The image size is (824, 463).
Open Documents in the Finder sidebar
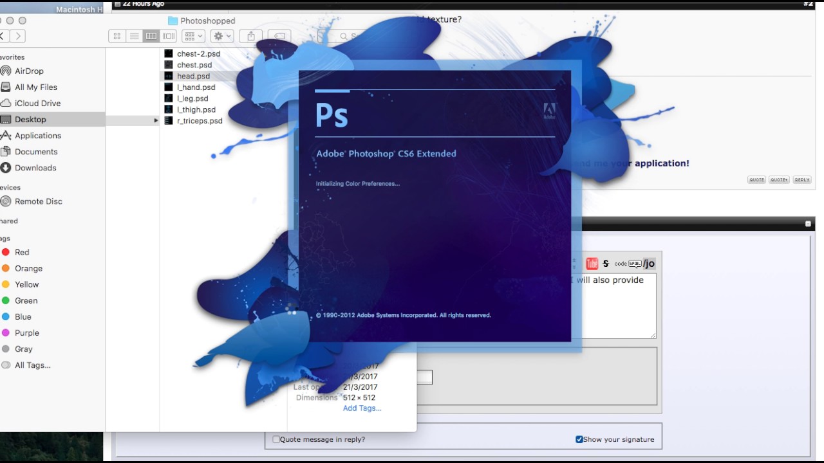point(36,152)
